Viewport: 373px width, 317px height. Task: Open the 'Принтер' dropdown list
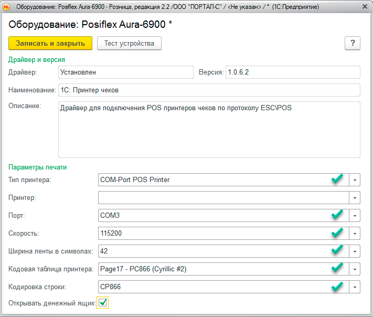(x=355, y=198)
